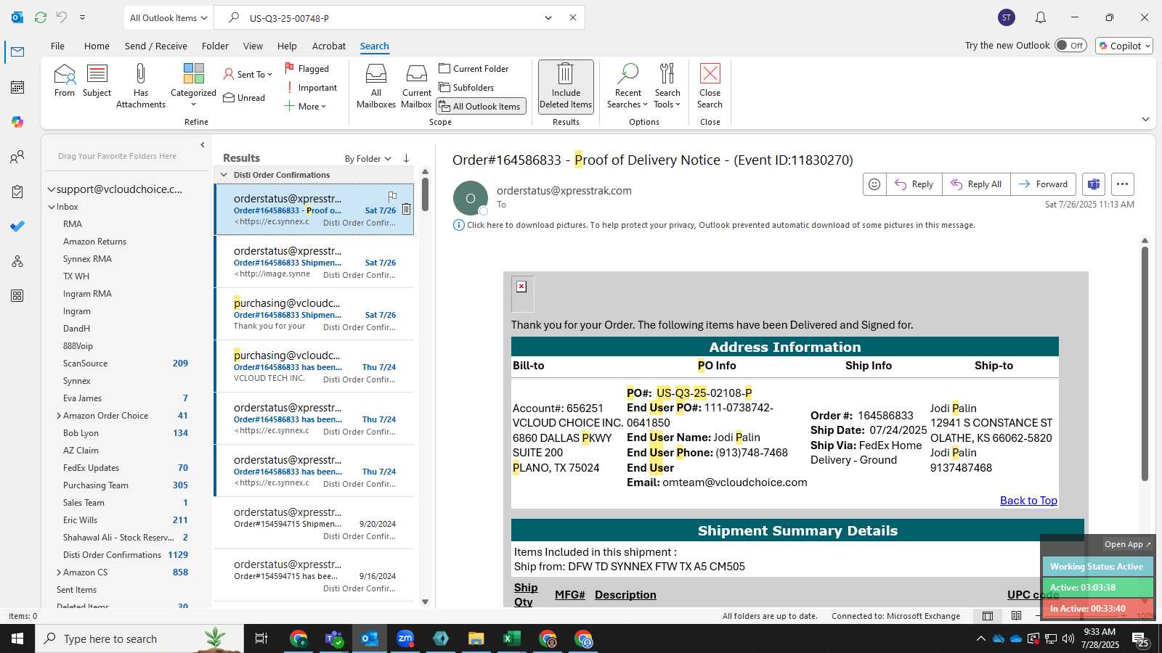Toggle Include Deleted Items
1162x653 pixels.
coord(566,86)
